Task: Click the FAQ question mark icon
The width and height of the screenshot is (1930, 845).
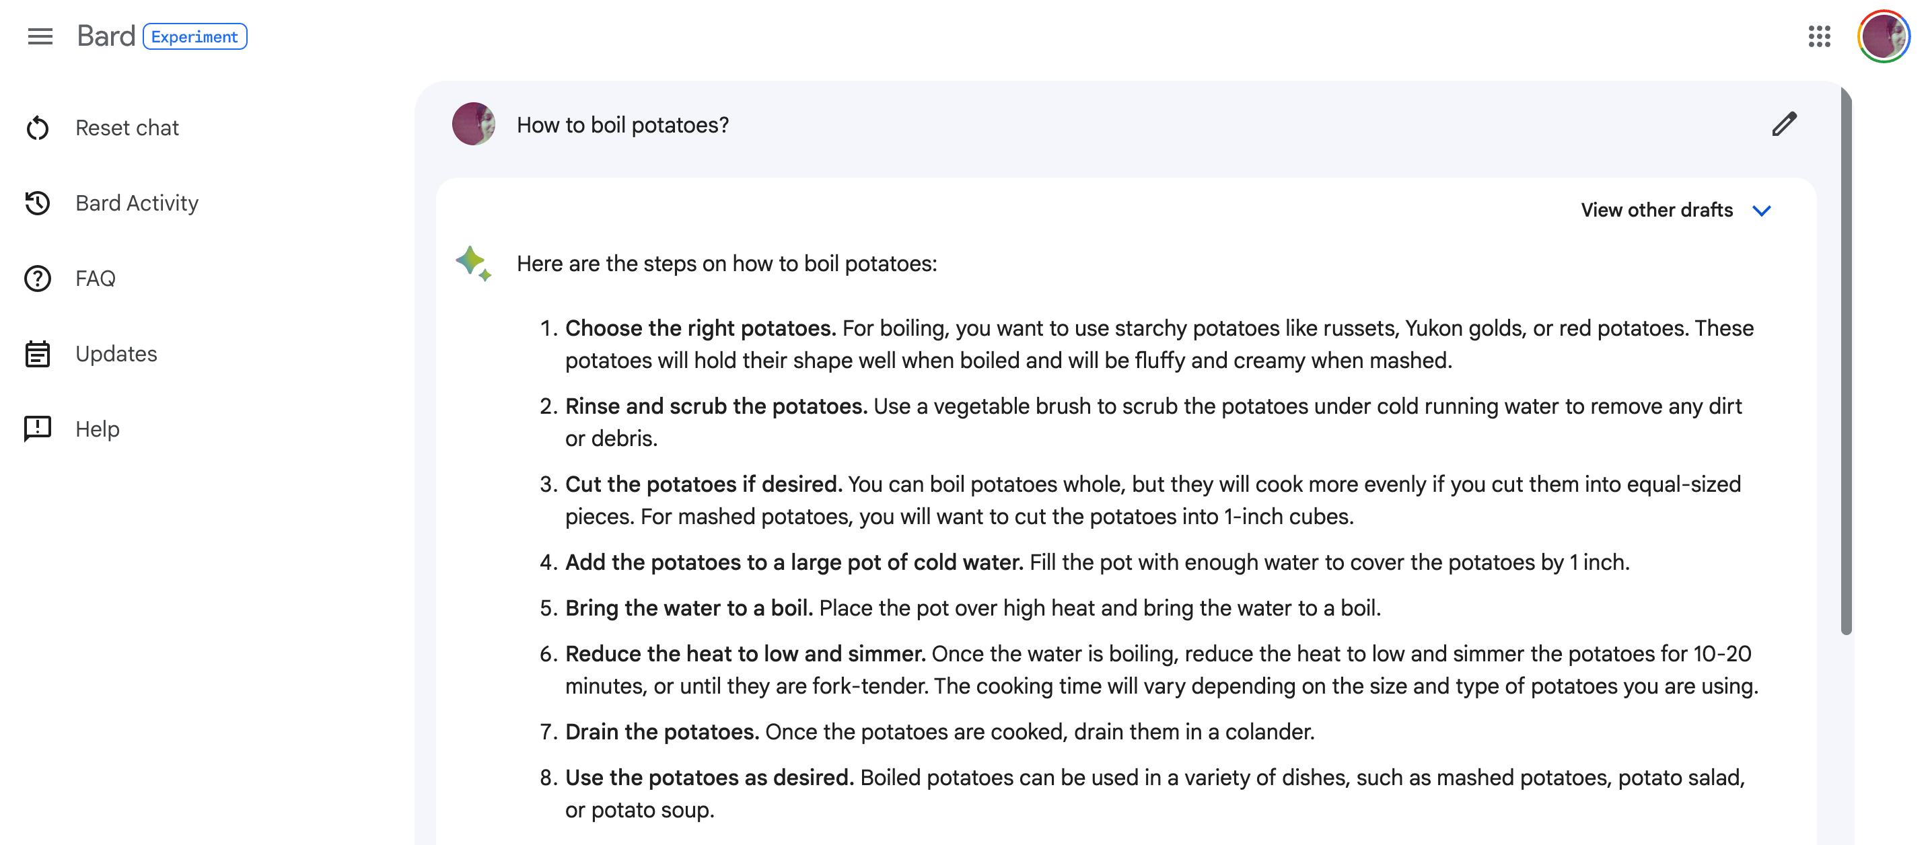Action: point(38,279)
